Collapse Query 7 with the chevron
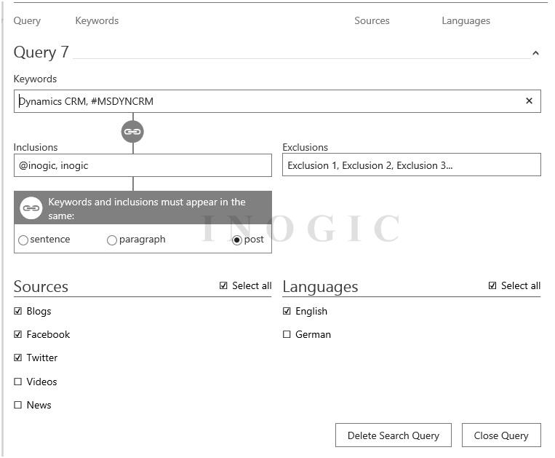Viewport: 555px width, 458px height. (x=535, y=53)
